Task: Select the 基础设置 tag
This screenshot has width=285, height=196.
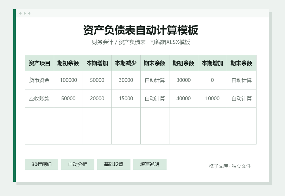Action: click(114, 164)
